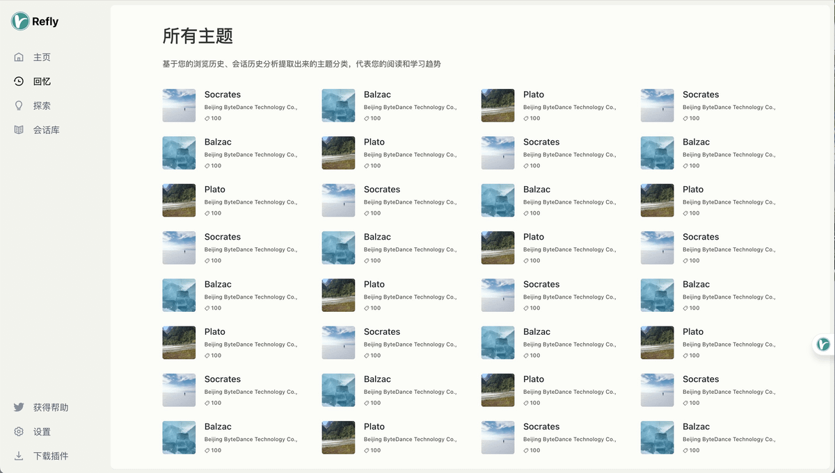Click the 所有主题 page heading

tap(198, 35)
